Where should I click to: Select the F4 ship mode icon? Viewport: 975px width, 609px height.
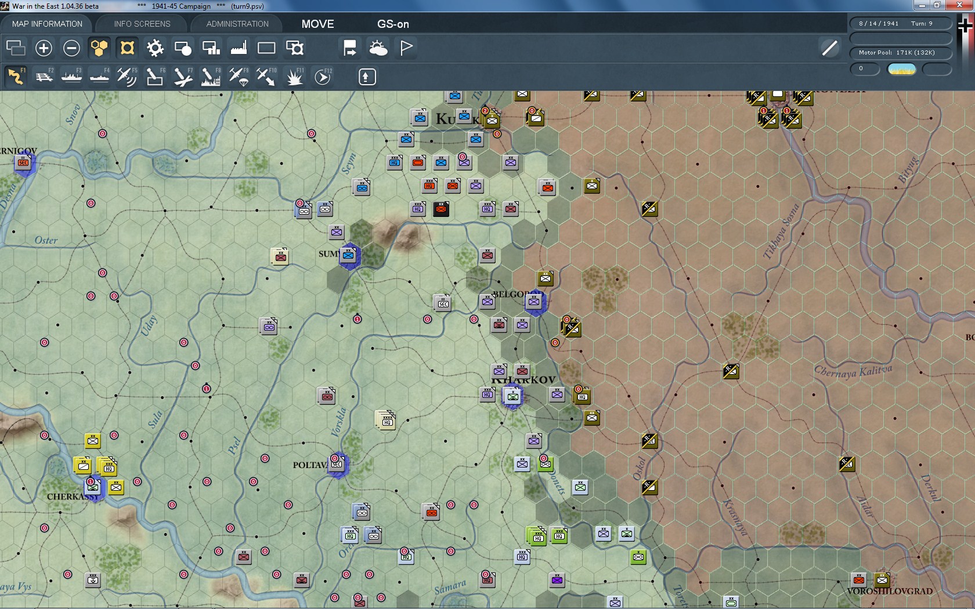click(x=99, y=77)
